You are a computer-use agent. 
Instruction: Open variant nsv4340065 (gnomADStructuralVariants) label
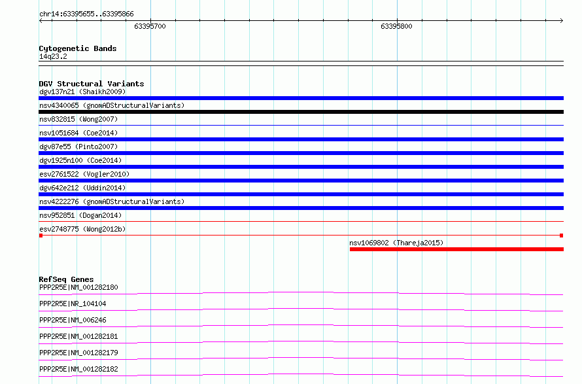pyautogui.click(x=112, y=105)
